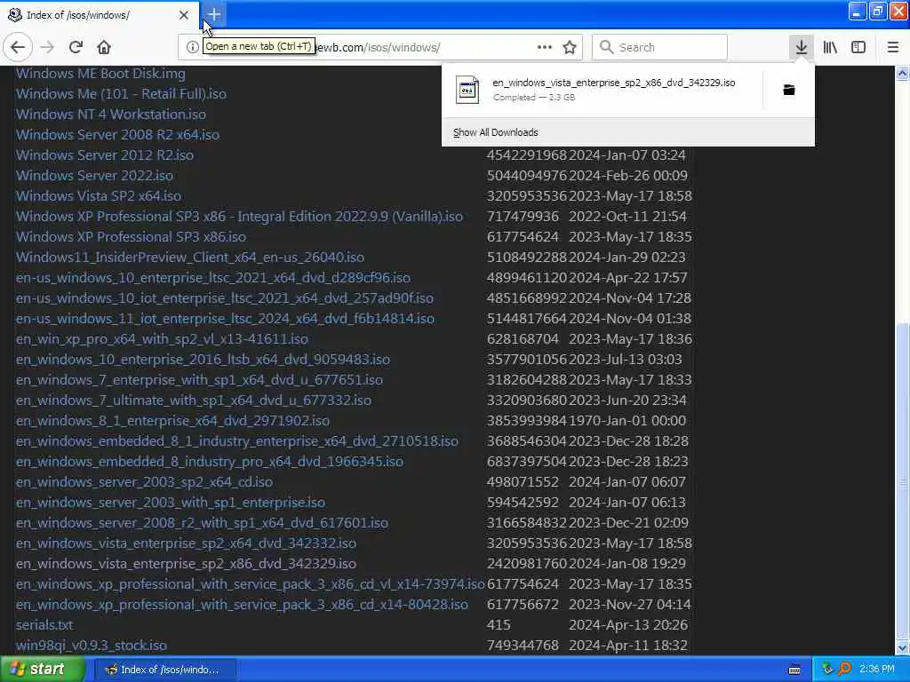Download en_windows_10_enterprise_2016_ltsb ISO

pos(203,359)
